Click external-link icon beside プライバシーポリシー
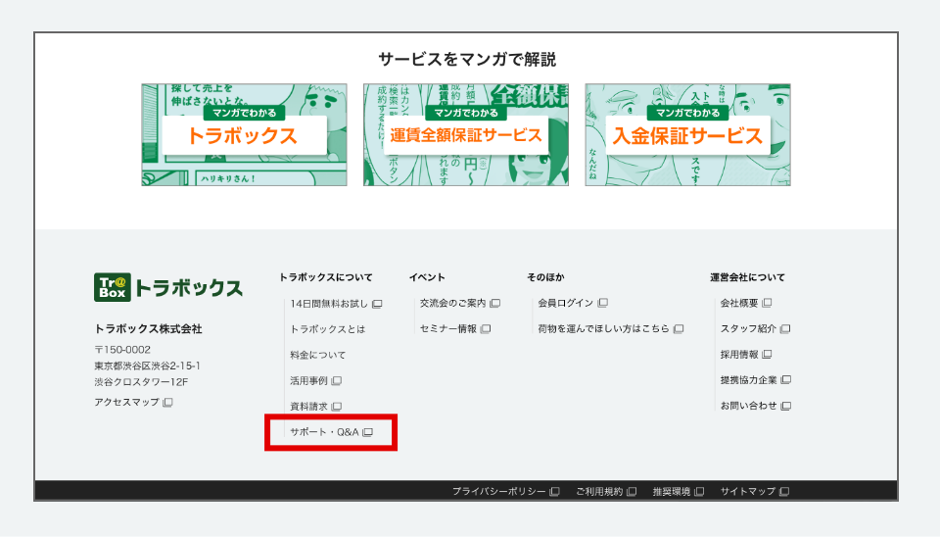The width and height of the screenshot is (940, 537). click(554, 492)
